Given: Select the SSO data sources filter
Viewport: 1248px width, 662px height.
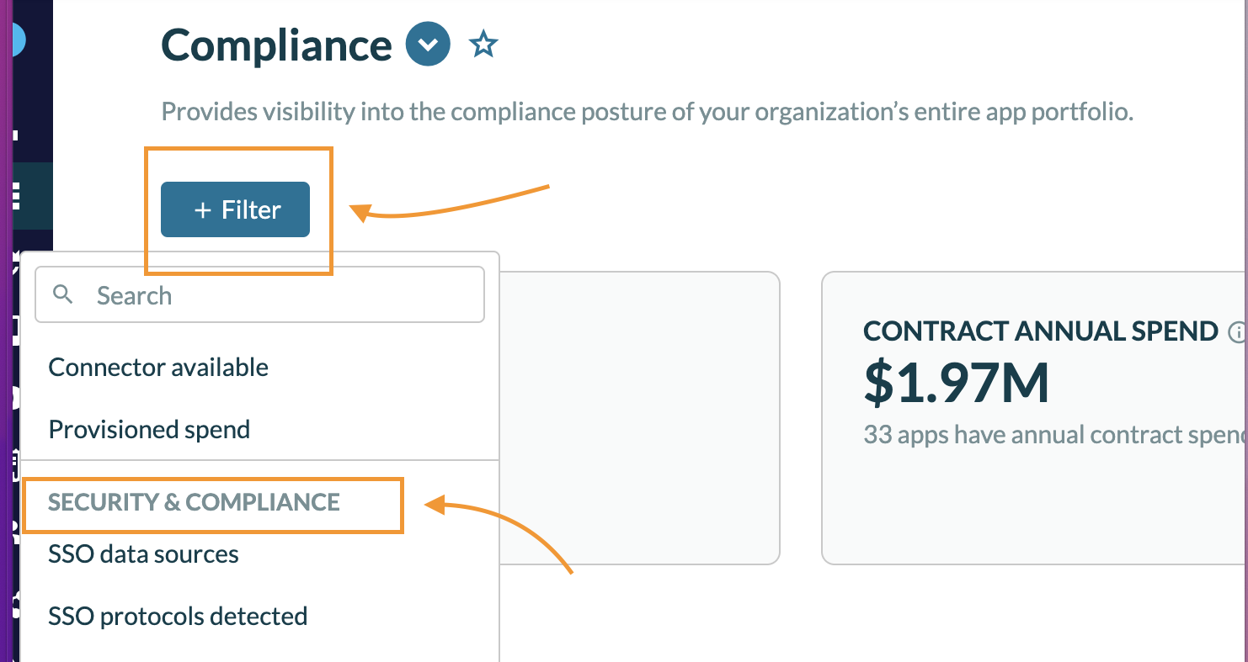Looking at the screenshot, I should coord(143,554).
